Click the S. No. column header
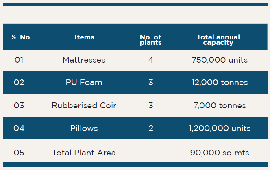The width and height of the screenshot is (270, 170). click(22, 37)
